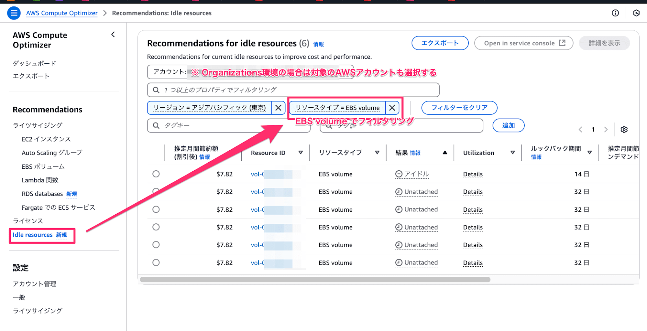
Task: Sort by Resource ID column arrow
Action: (x=301, y=153)
